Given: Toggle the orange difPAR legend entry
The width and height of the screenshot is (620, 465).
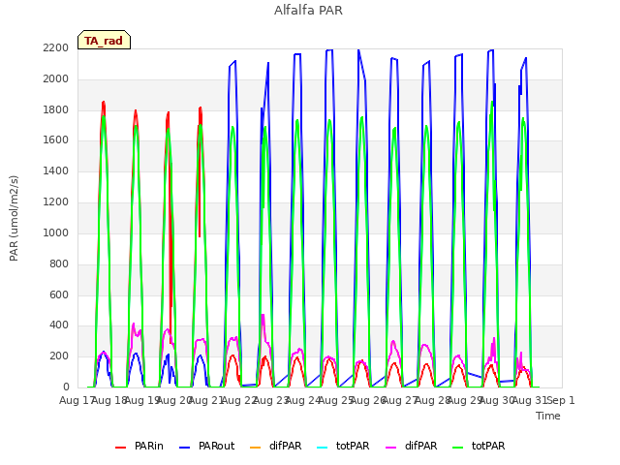Looking at the screenshot, I should coord(275,446).
